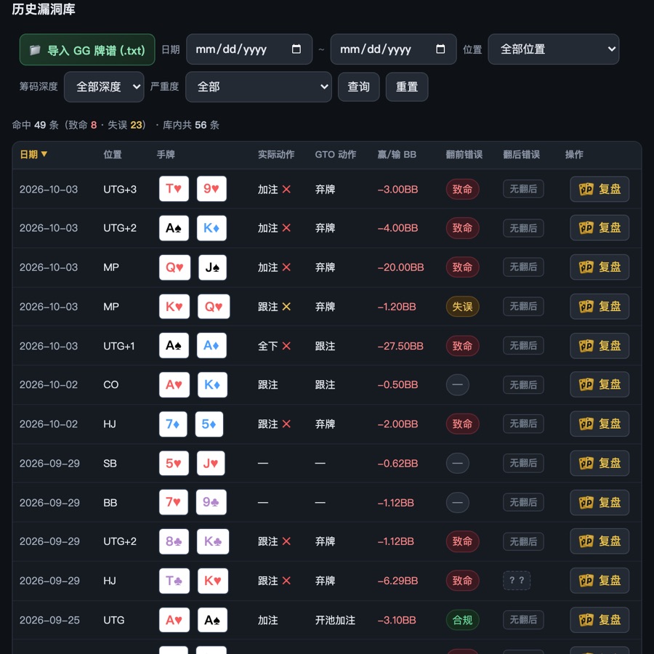
Task: Select the 开池加注 GTO action text
Action: tap(335, 620)
